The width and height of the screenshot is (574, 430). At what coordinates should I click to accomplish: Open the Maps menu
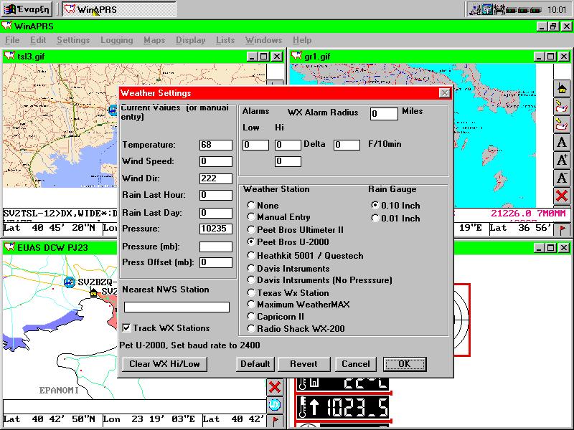coord(154,40)
